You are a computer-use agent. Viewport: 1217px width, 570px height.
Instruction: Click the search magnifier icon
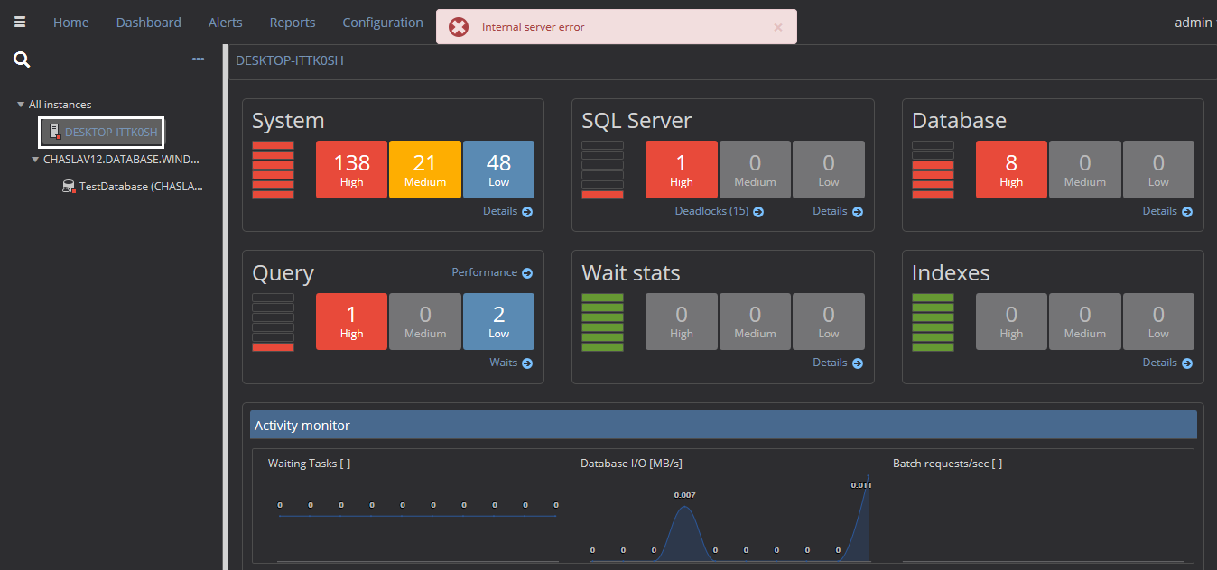click(23, 60)
